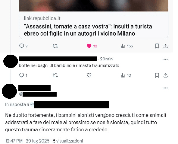
Task: Share the Repubblica link post
Action: click(166, 46)
